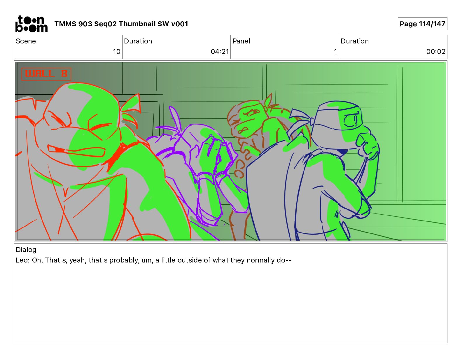The image size is (462, 357).
Task: Select scene number value '10'
Action: [117, 52]
